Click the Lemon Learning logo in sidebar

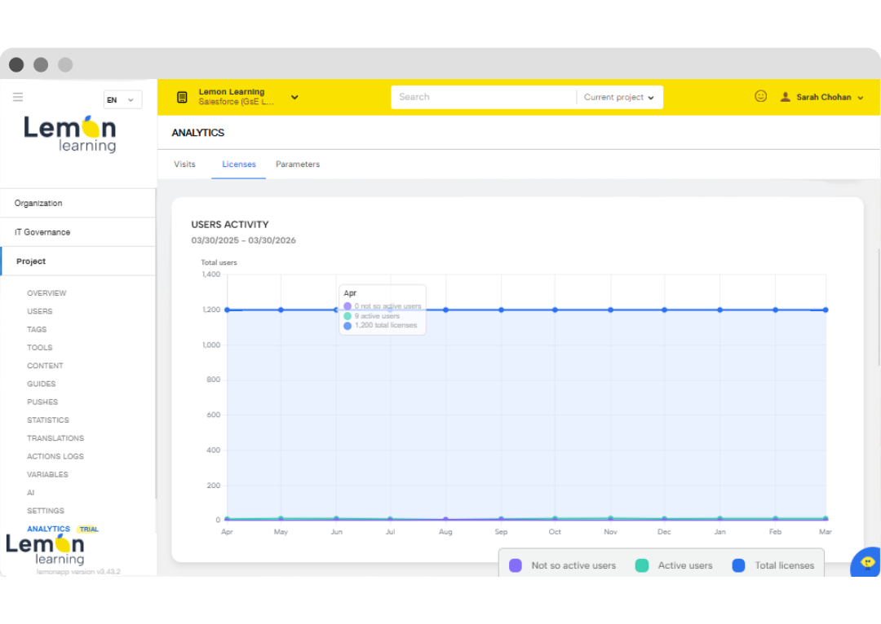click(x=70, y=134)
